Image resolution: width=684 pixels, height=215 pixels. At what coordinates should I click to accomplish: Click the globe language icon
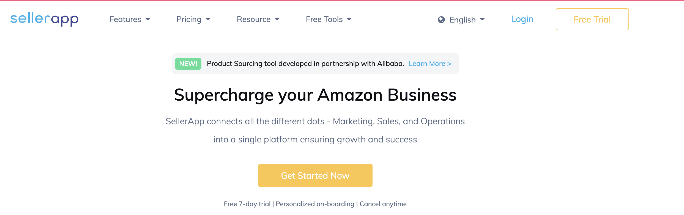(x=441, y=20)
